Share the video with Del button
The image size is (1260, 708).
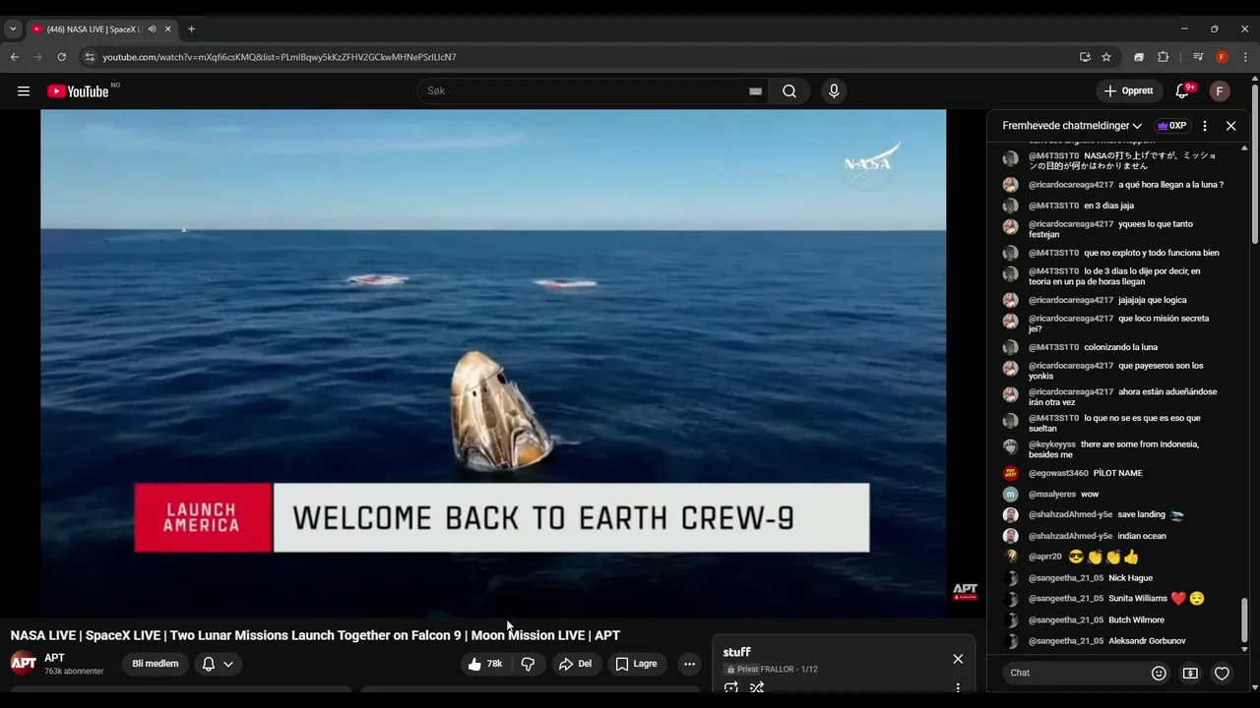[x=576, y=664]
